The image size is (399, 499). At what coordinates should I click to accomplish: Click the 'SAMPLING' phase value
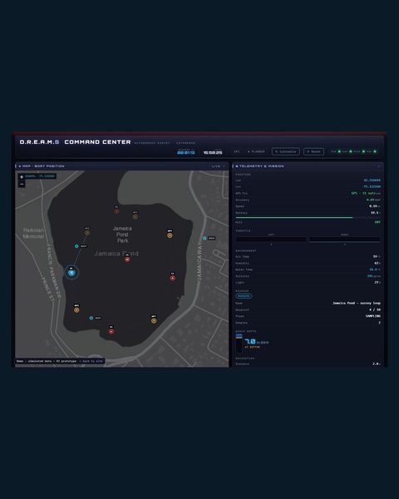coord(373,316)
